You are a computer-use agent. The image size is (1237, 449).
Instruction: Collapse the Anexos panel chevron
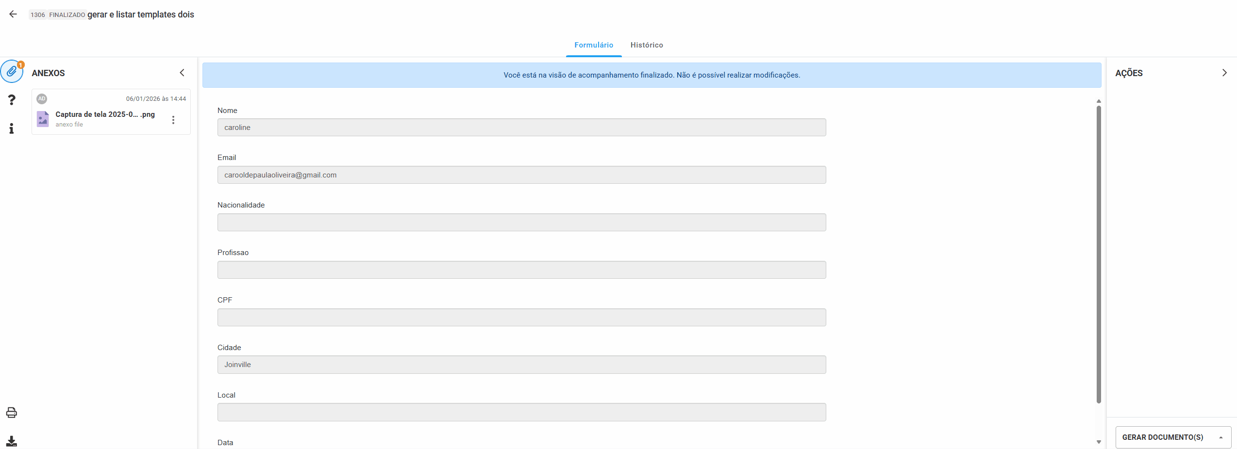pyautogui.click(x=182, y=73)
